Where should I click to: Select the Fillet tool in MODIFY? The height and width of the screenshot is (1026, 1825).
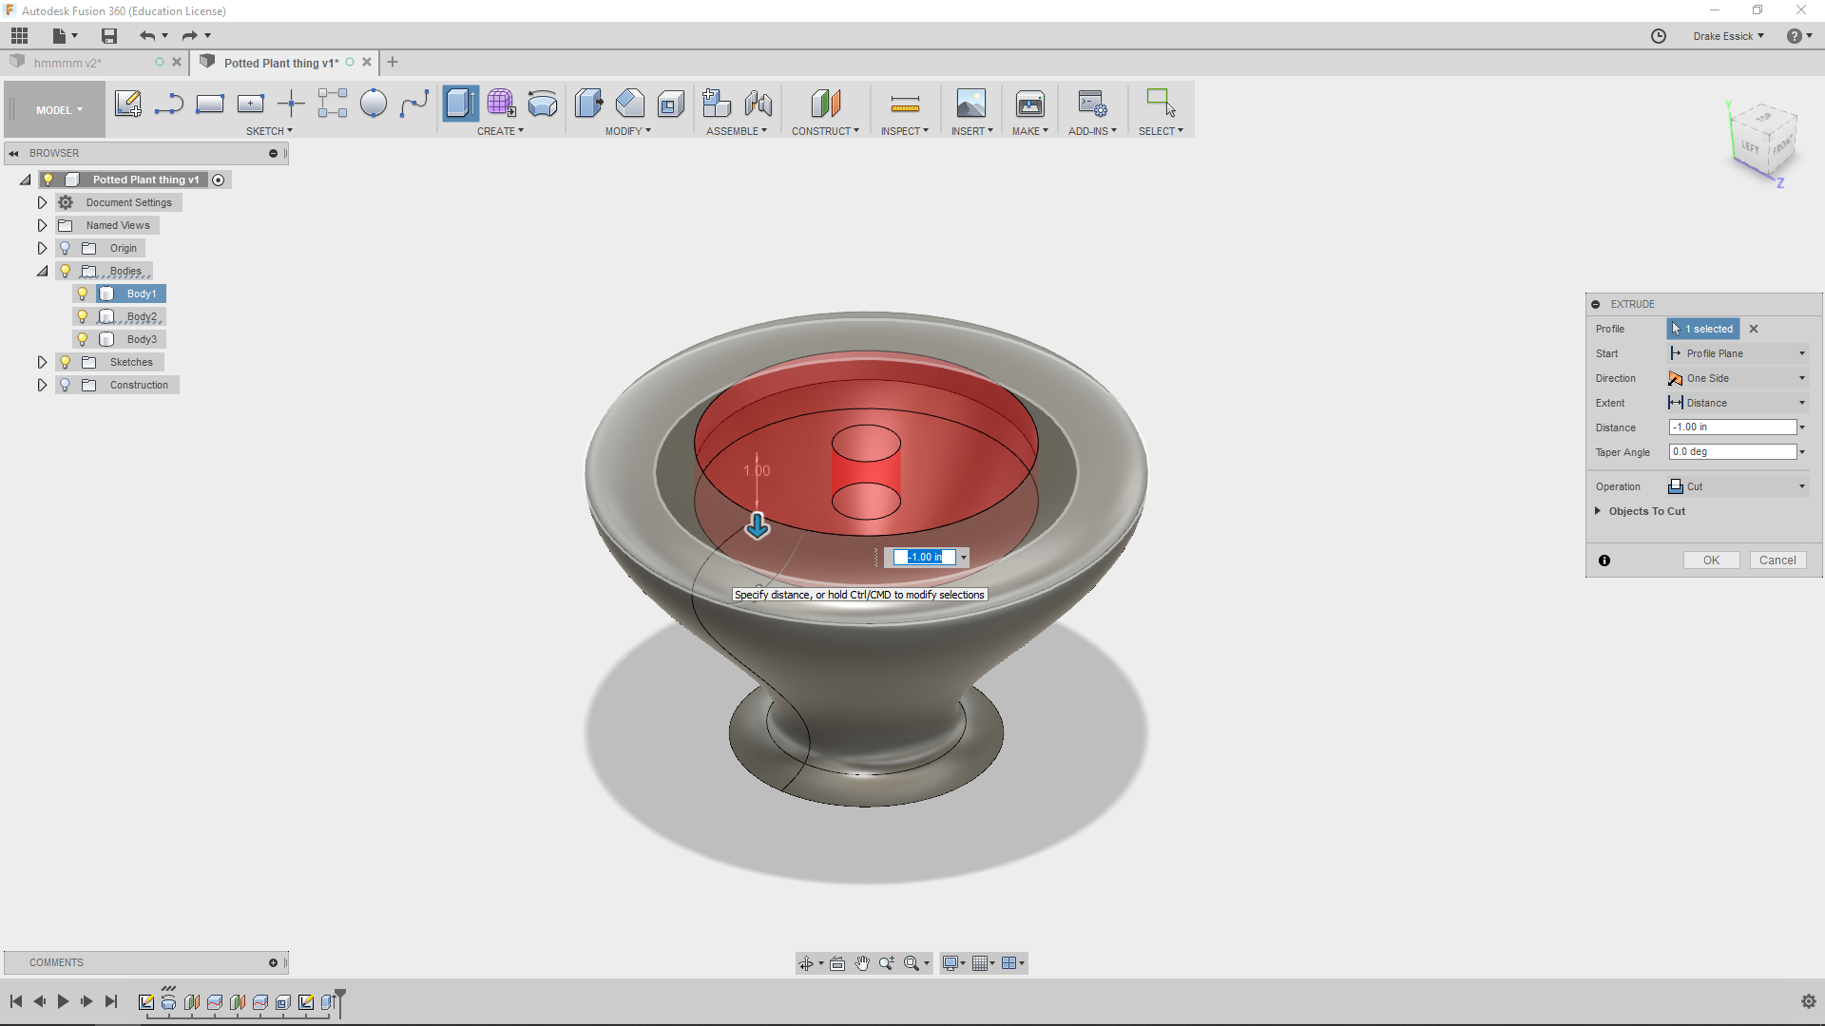(628, 104)
